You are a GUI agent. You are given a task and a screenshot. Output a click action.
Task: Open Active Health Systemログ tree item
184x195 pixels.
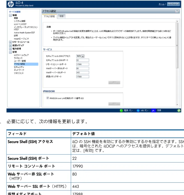pos(24,32)
